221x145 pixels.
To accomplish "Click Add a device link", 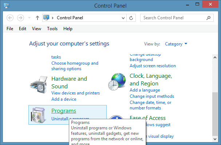I will point(64,99).
